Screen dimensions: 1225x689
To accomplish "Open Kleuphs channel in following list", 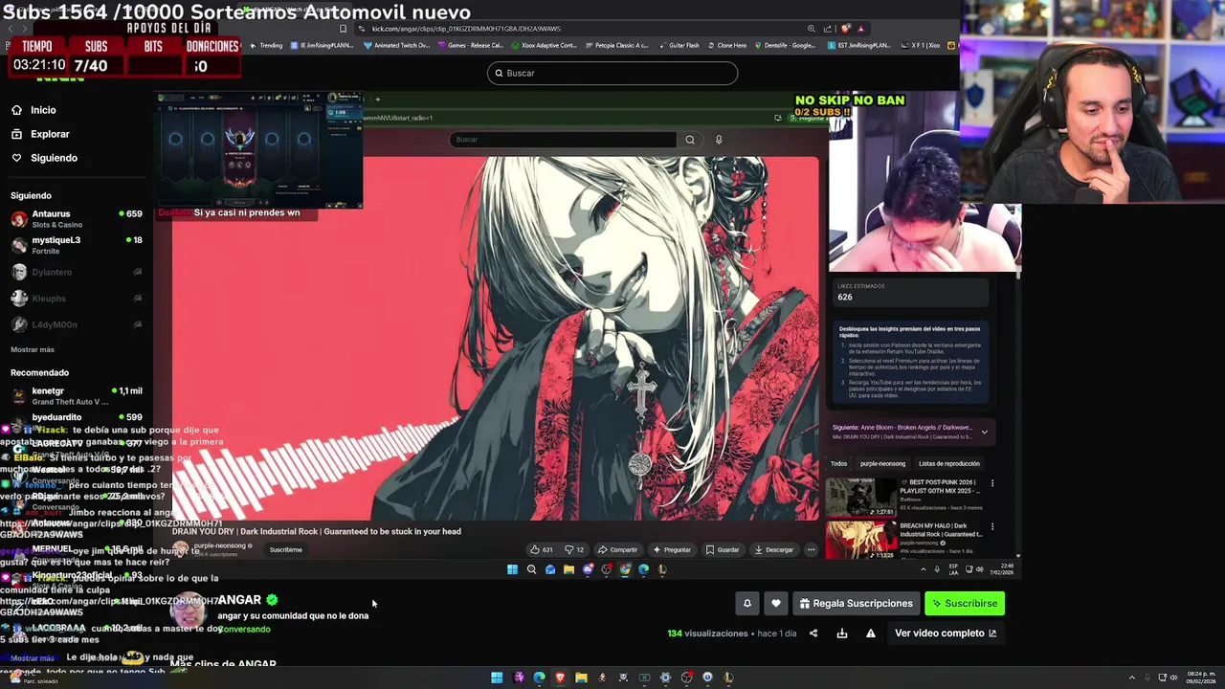I will click(77, 299).
